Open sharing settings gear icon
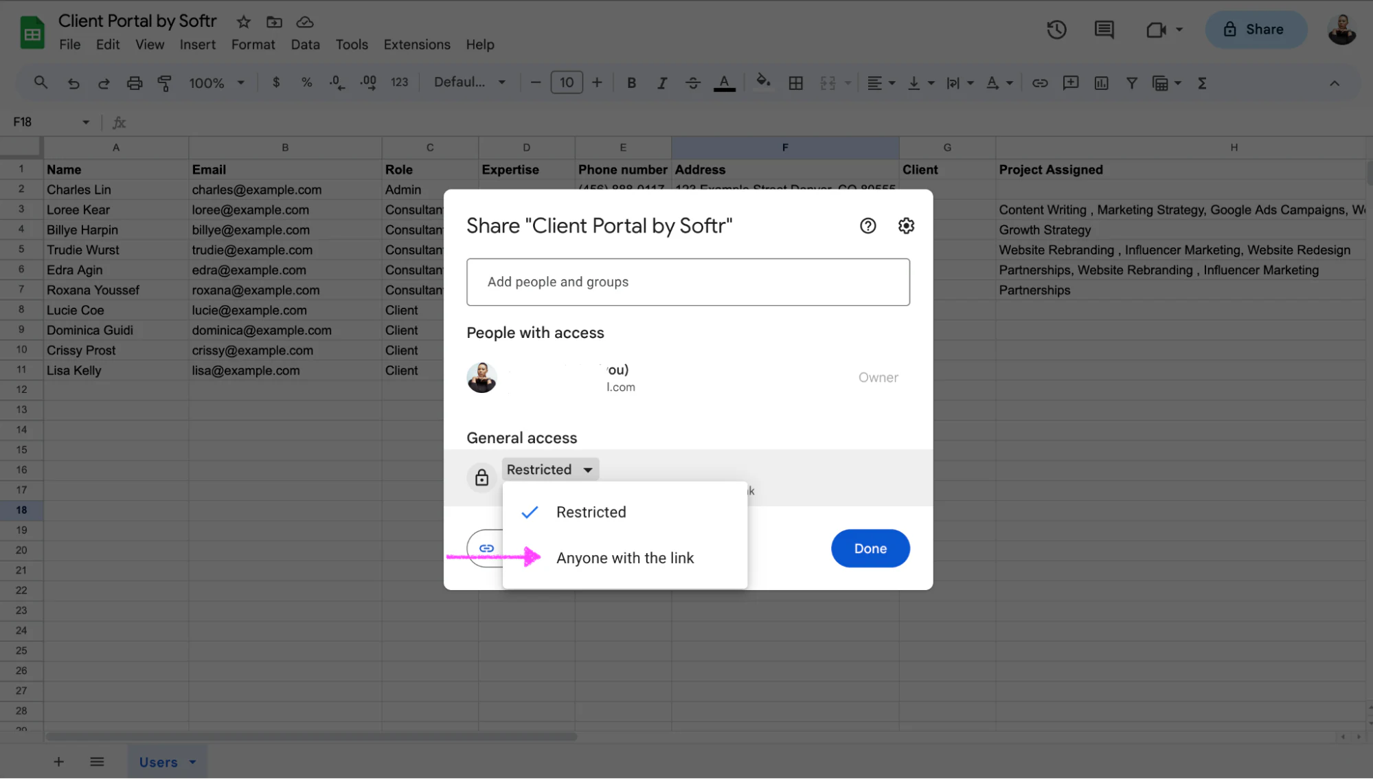Image resolution: width=1373 pixels, height=779 pixels. (x=906, y=225)
